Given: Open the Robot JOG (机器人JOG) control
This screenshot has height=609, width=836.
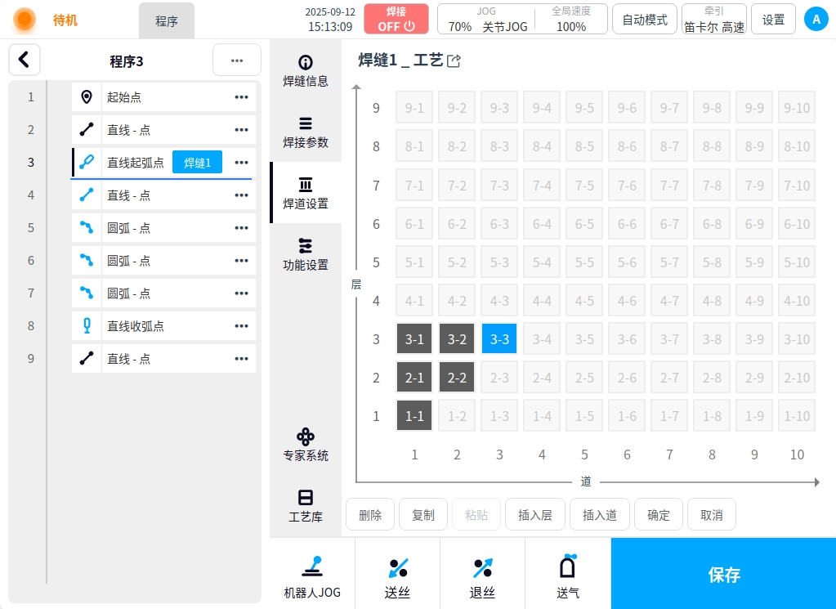Looking at the screenshot, I should [312, 575].
